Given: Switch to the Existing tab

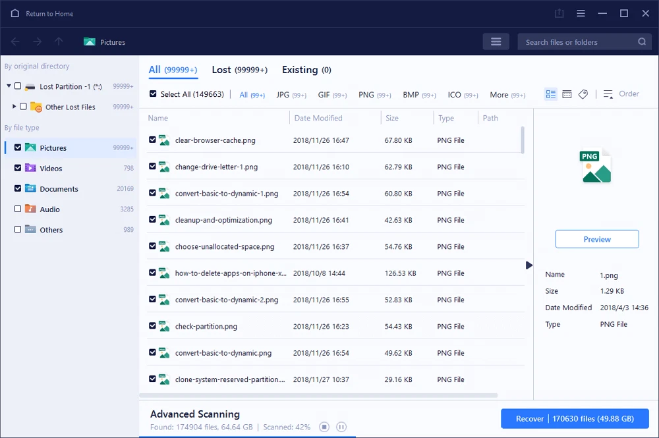Looking at the screenshot, I should pos(307,70).
